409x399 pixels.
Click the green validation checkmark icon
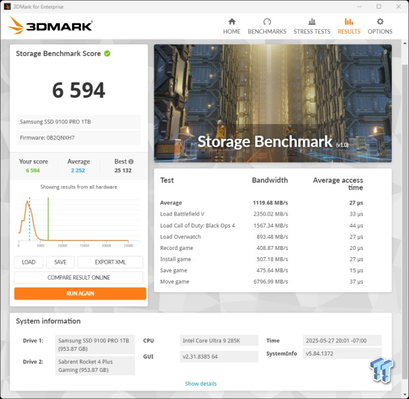pyautogui.click(x=107, y=53)
